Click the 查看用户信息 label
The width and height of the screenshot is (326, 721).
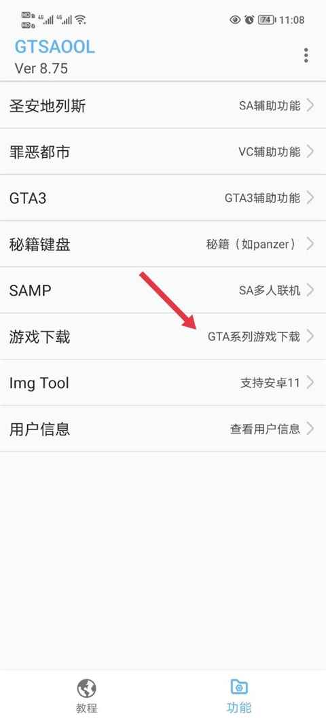tap(266, 429)
